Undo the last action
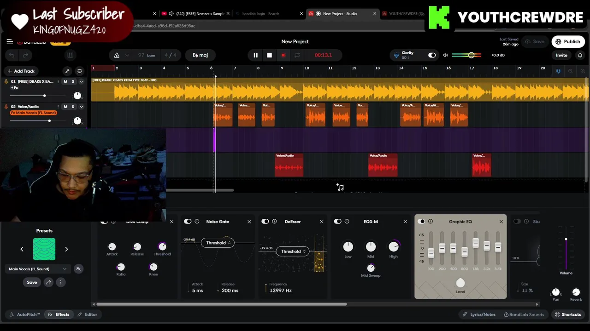 pos(12,55)
